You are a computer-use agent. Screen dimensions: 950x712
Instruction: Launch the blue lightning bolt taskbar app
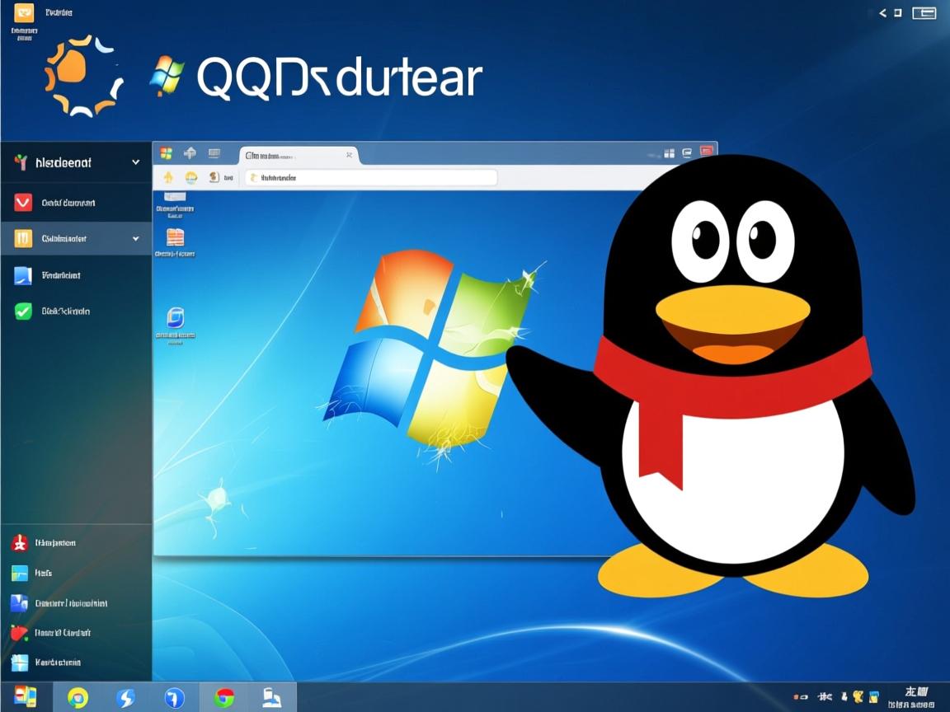click(x=125, y=698)
